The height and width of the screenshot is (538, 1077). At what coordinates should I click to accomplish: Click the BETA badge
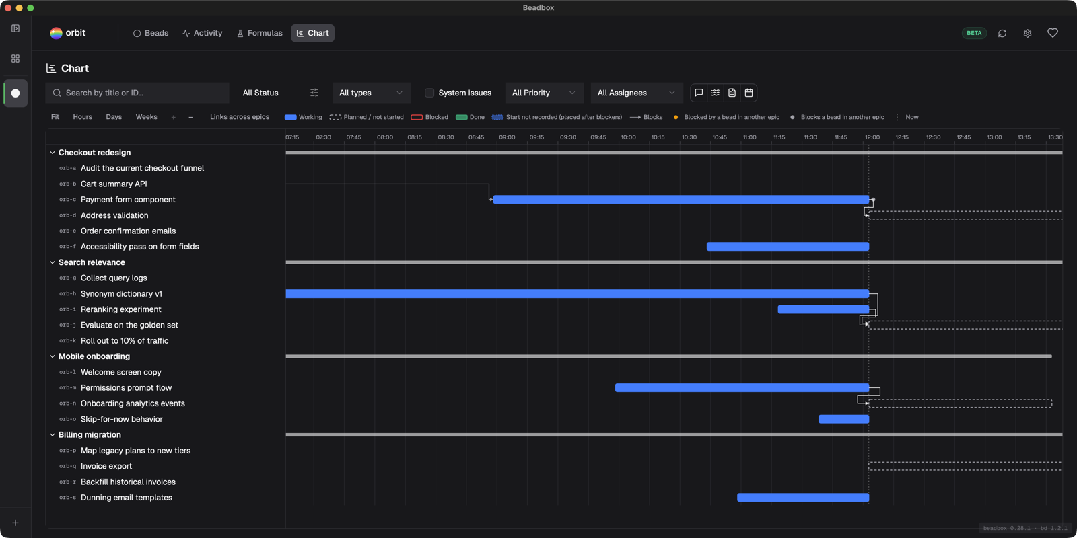[x=974, y=33]
